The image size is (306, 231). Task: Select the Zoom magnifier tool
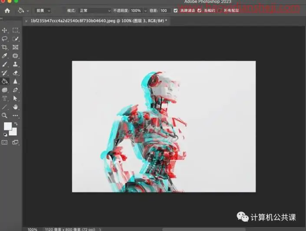click(4, 115)
